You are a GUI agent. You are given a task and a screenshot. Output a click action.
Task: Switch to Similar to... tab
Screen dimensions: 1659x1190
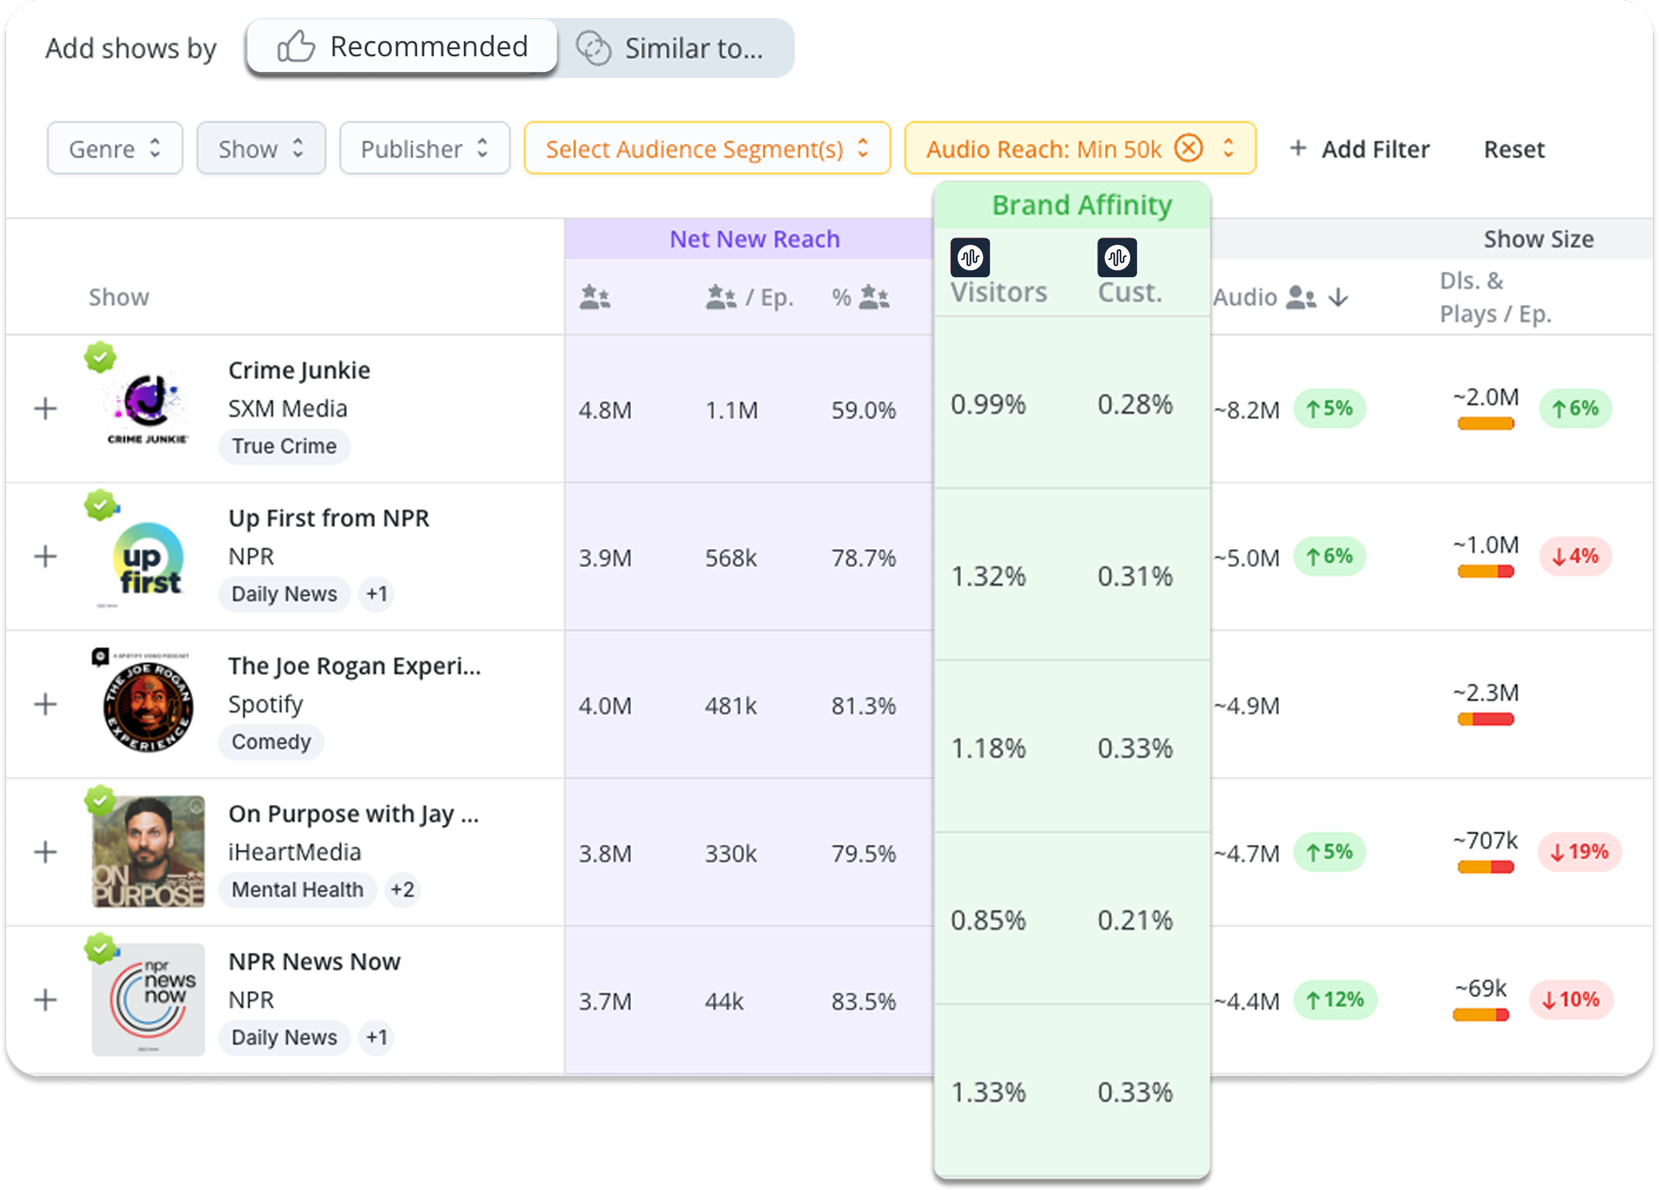[670, 49]
